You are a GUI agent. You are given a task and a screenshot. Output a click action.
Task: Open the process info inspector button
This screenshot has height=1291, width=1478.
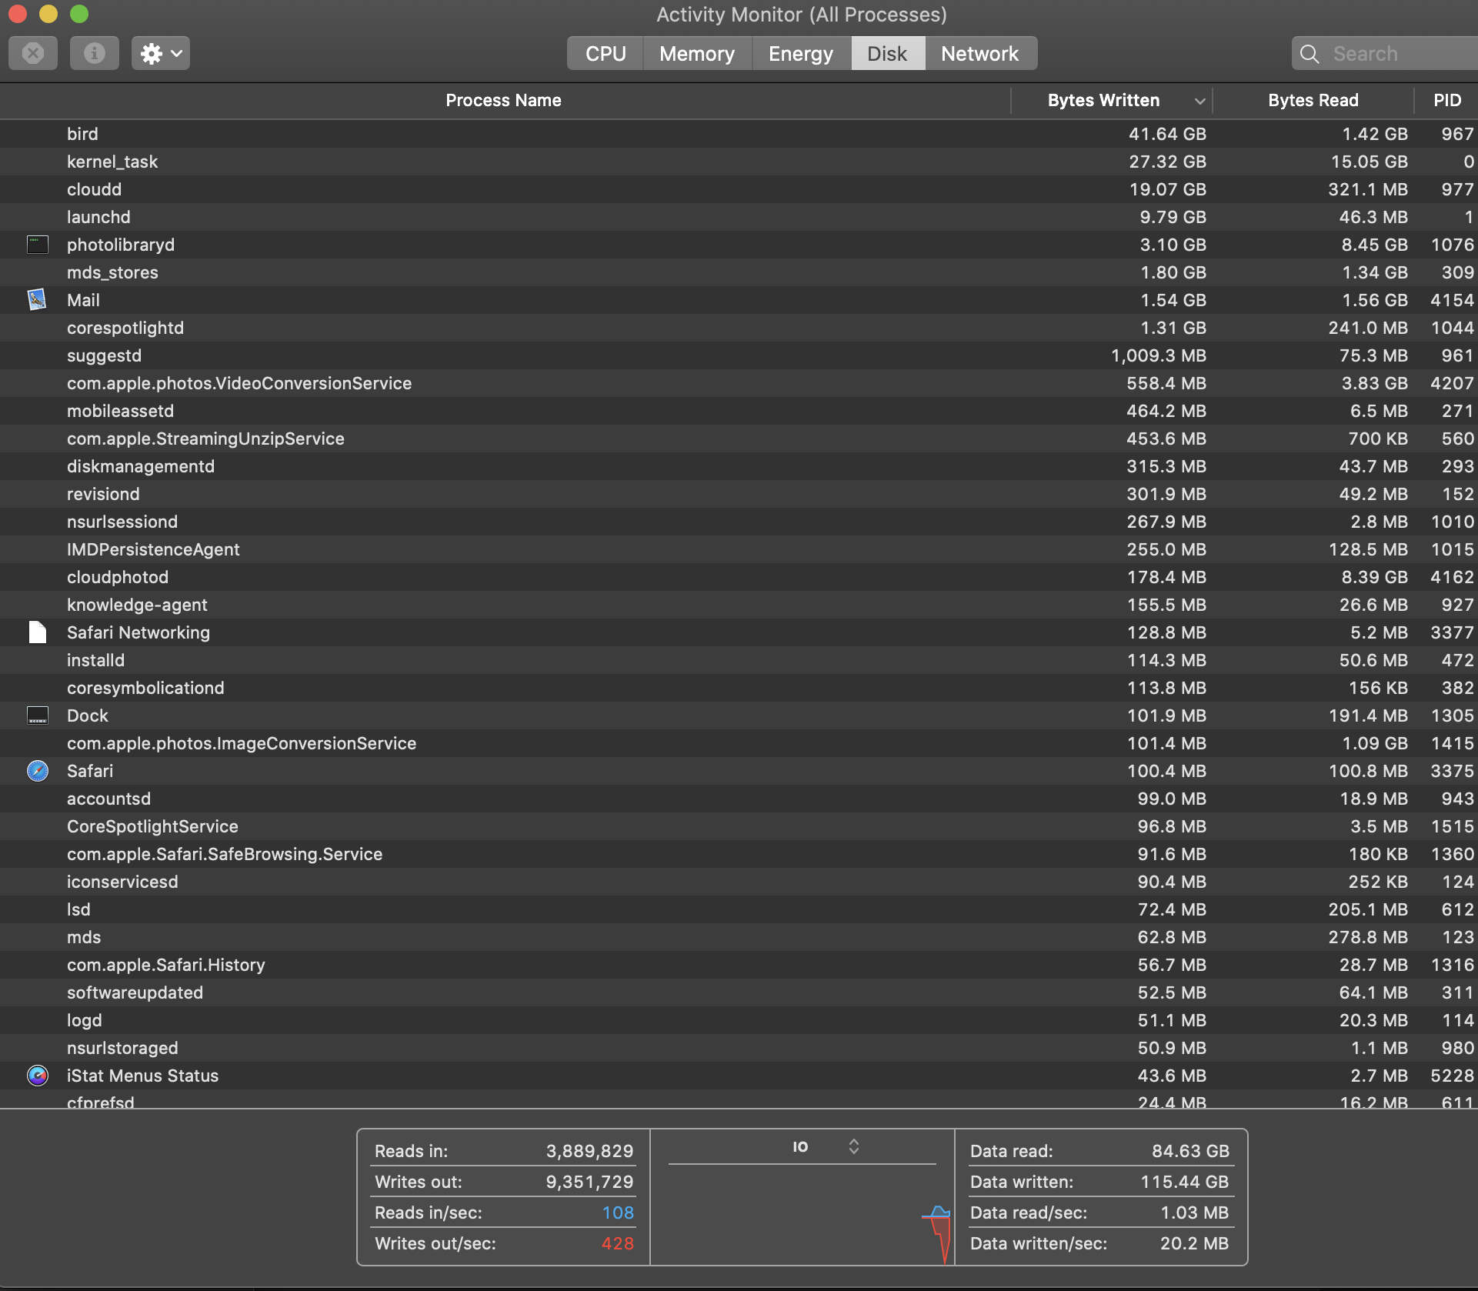tap(95, 53)
